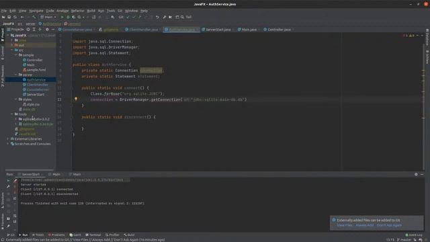Screen dimensions: 430x242
Task: Click the Git rollback undo icon
Action: point(157,17)
